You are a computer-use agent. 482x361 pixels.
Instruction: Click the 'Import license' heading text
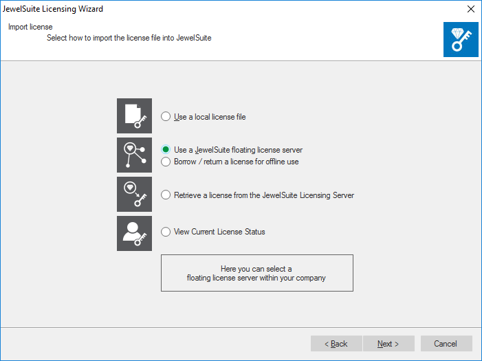[30, 28]
